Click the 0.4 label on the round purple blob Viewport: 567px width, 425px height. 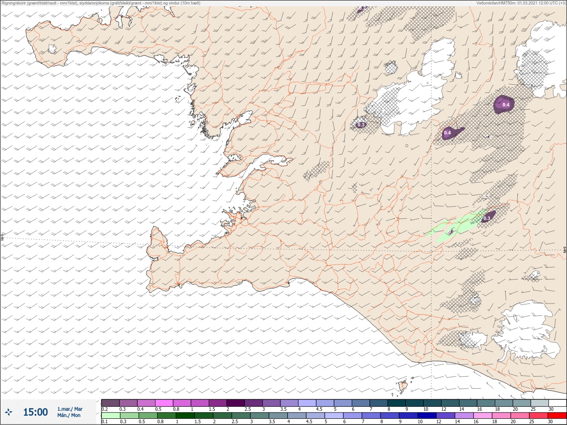(x=506, y=105)
